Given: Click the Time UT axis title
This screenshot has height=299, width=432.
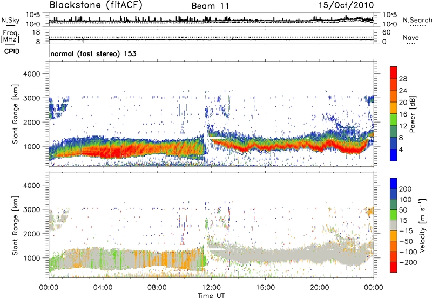Looking at the screenshot, I should click(211, 296).
